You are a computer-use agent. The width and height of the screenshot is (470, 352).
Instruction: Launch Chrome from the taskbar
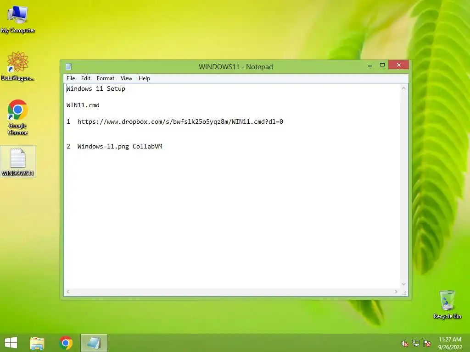click(66, 343)
